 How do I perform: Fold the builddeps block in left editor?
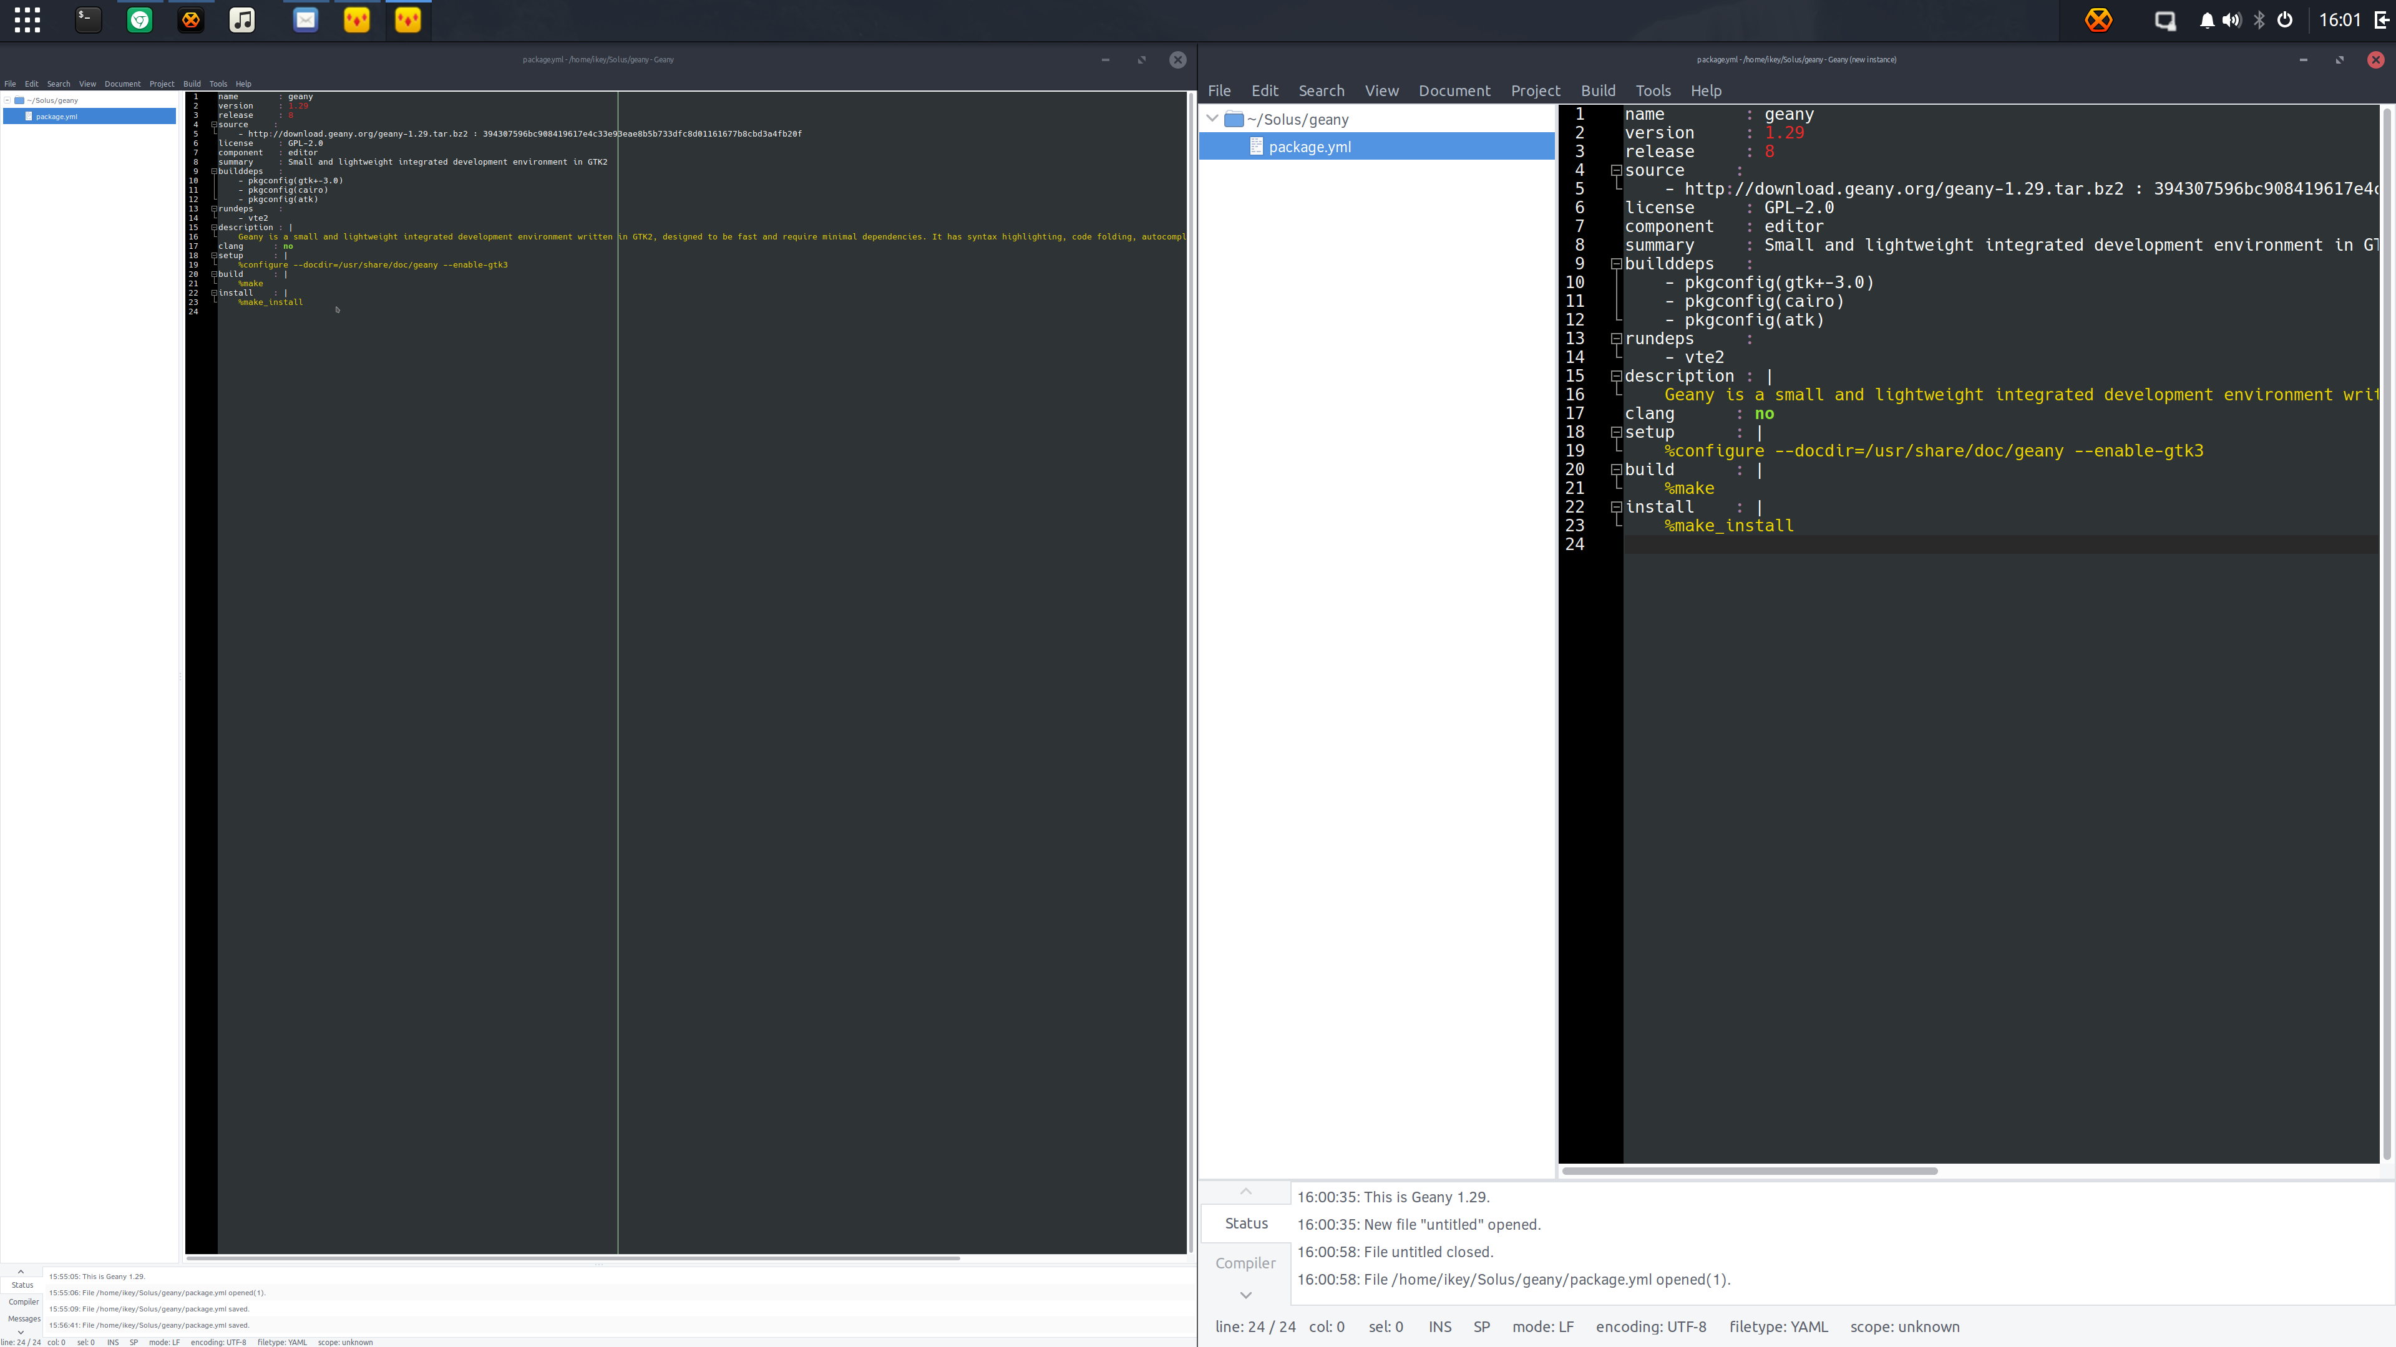[214, 171]
